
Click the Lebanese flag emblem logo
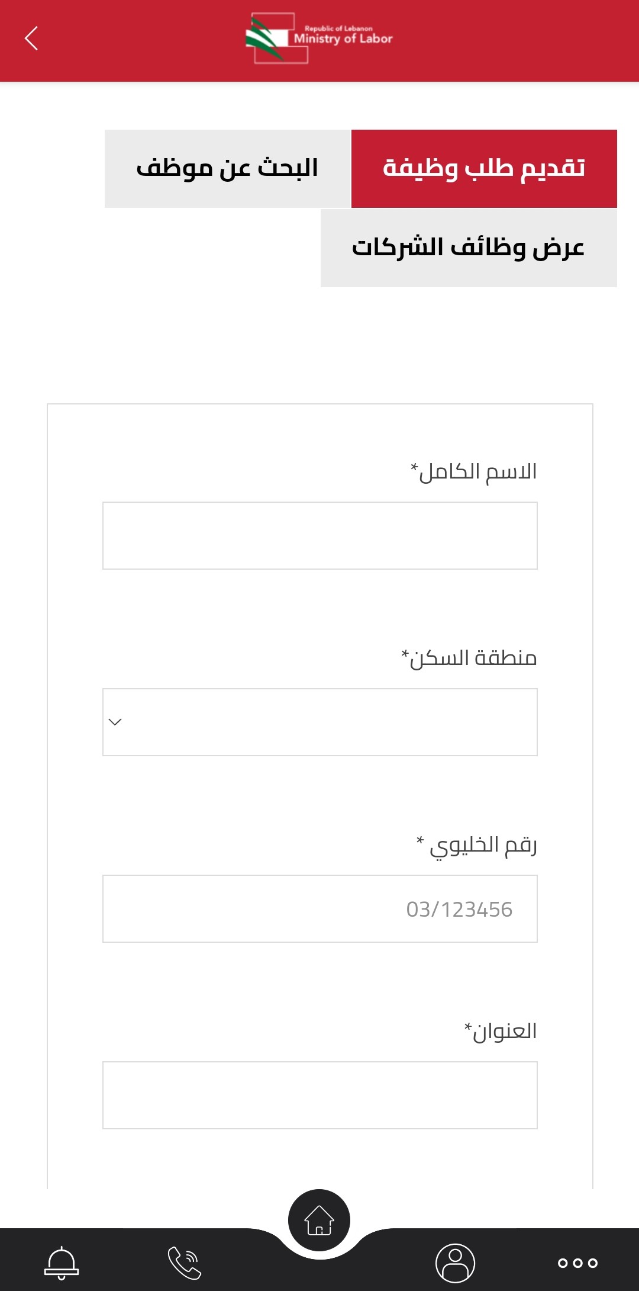(266, 39)
